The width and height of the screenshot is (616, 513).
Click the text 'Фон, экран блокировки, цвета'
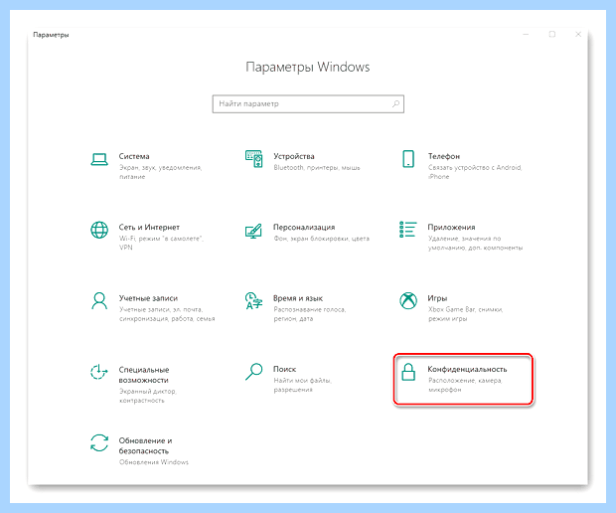[x=321, y=239]
